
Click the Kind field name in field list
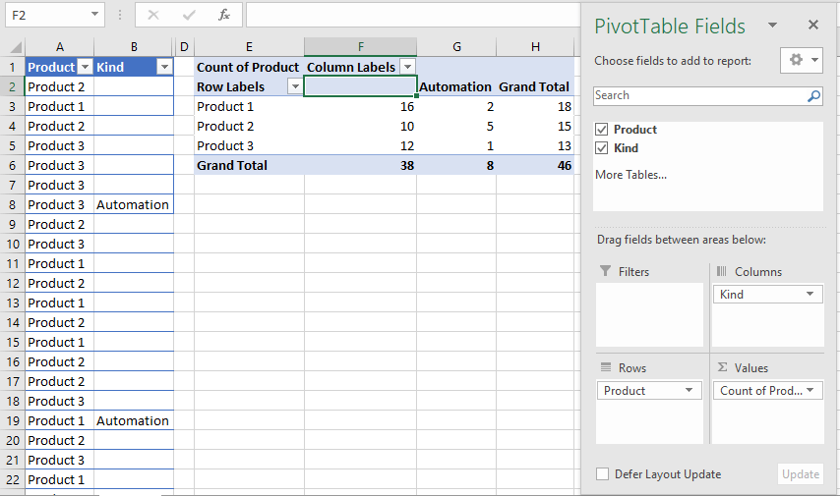626,148
